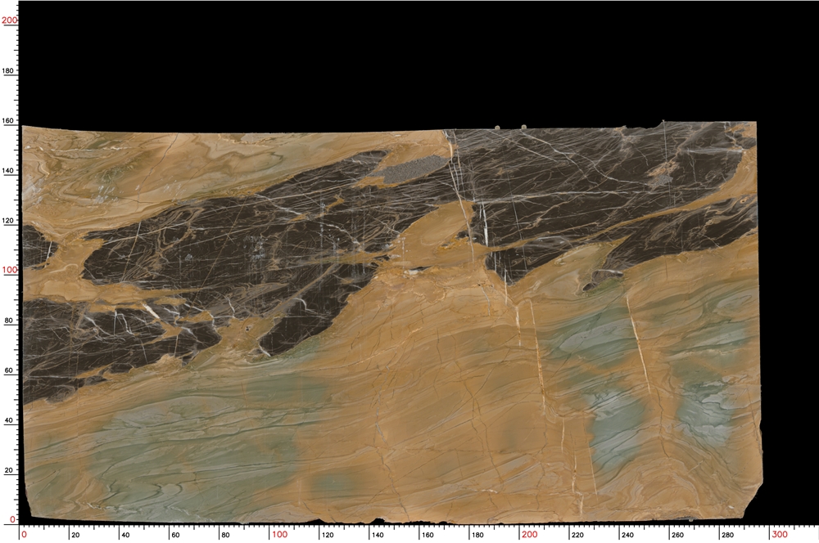The width and height of the screenshot is (819, 543).
Task: Click the red 300 on the horizontal ruler
Action: pyautogui.click(x=780, y=534)
